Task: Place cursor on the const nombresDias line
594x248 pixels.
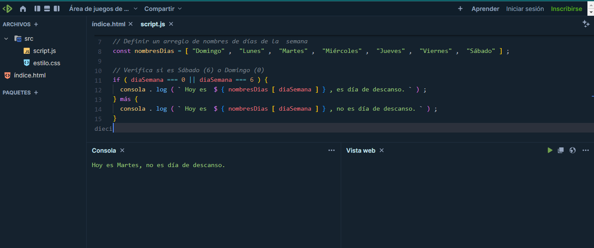Action: (311, 51)
